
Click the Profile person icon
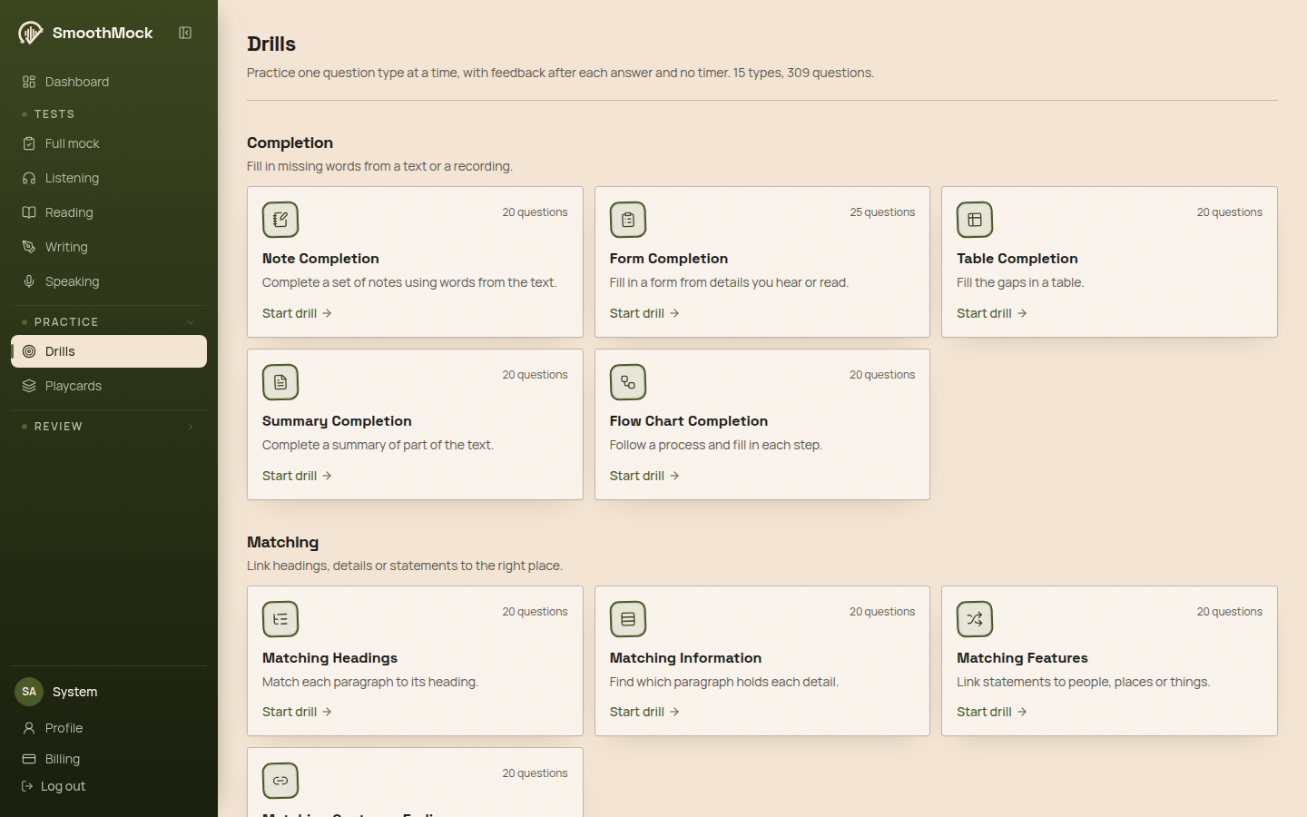click(x=29, y=728)
